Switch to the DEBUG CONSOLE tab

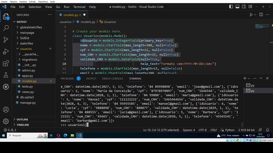pyautogui.click(x=113, y=79)
